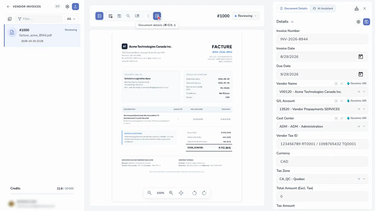Screen dimensions: 375x211
Task: Click Dynamics 365 badge for Cost Center
Action: 357,118
